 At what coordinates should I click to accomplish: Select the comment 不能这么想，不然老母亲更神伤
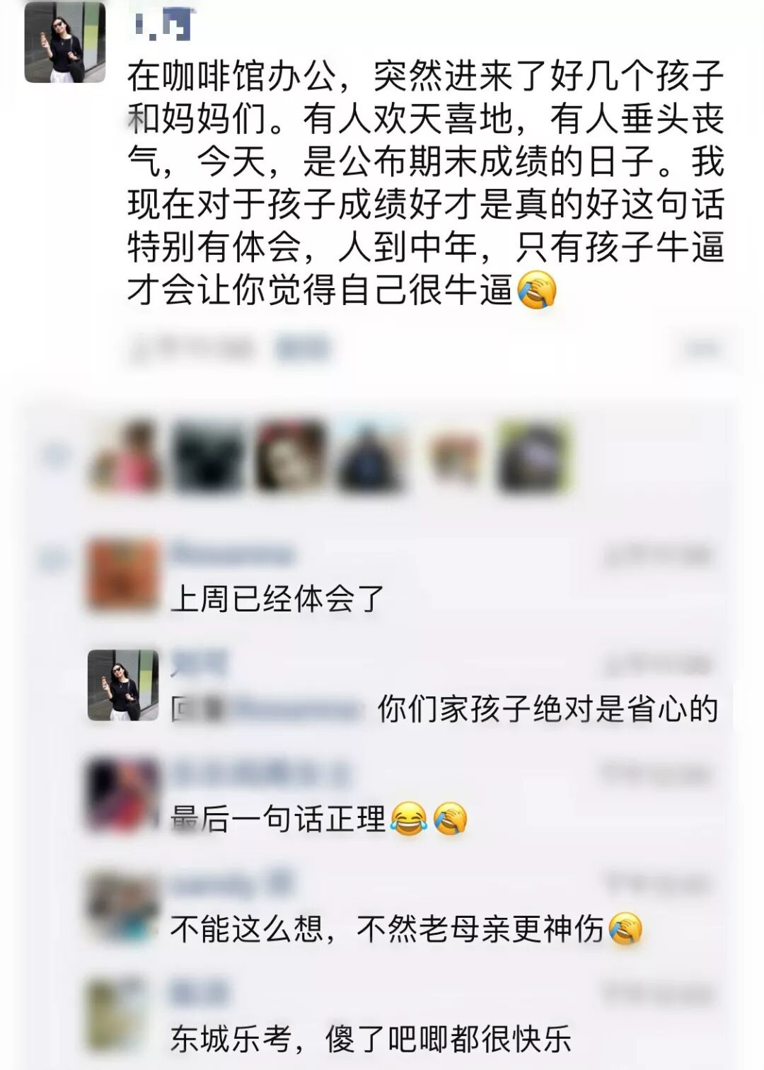coord(407,928)
